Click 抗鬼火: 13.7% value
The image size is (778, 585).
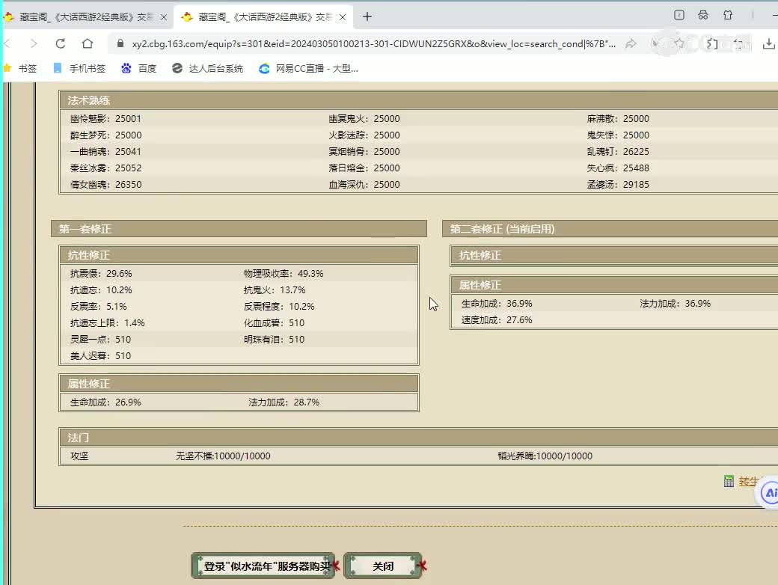[275, 290]
